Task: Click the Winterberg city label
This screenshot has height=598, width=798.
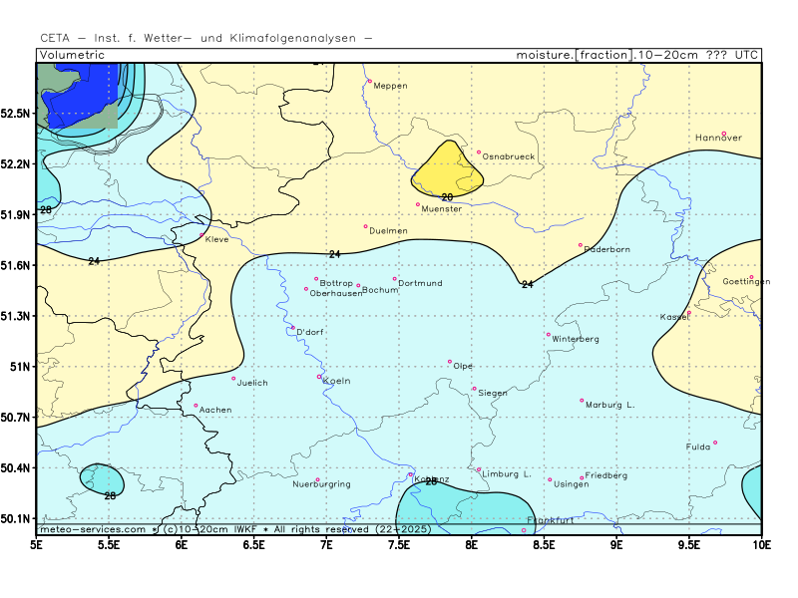Action: 577,339
